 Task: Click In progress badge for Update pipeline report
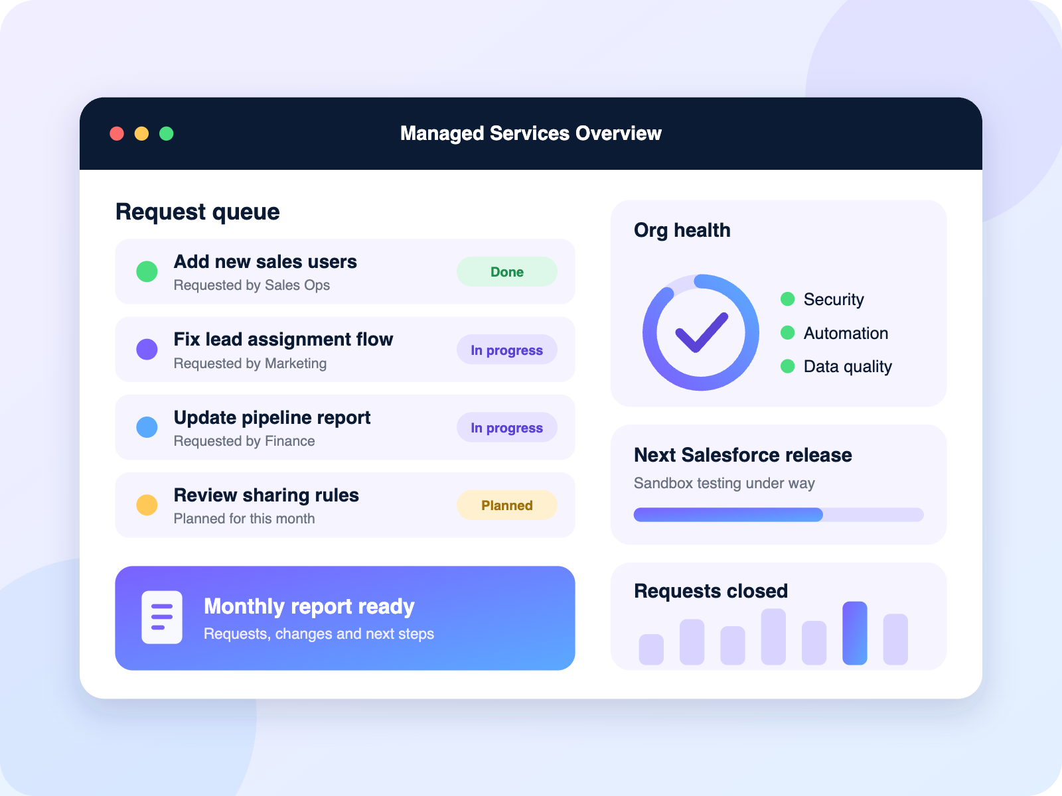pyautogui.click(x=507, y=427)
